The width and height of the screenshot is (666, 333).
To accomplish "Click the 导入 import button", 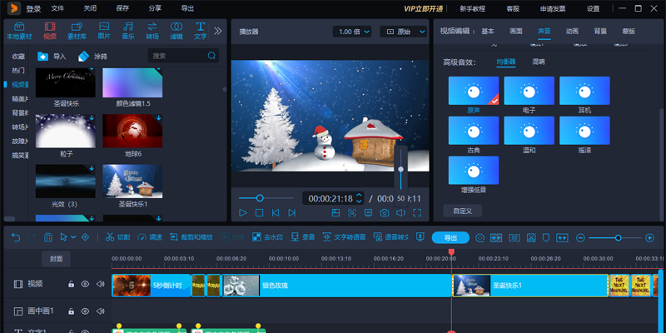I will click(x=52, y=56).
